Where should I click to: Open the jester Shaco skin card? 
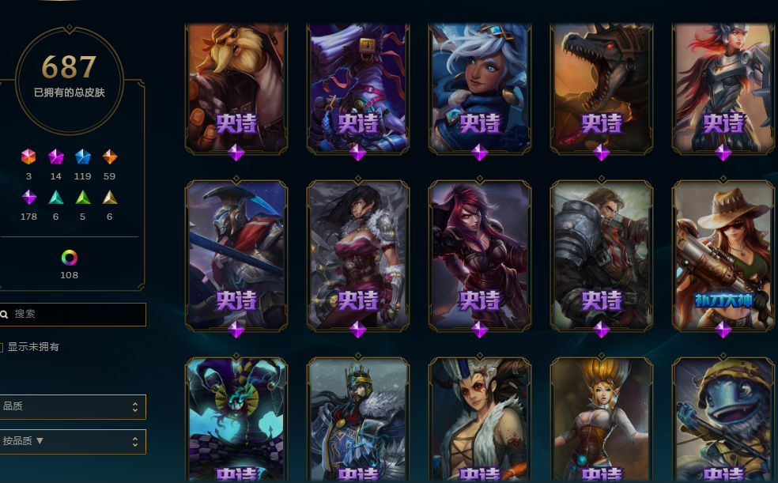[236, 420]
